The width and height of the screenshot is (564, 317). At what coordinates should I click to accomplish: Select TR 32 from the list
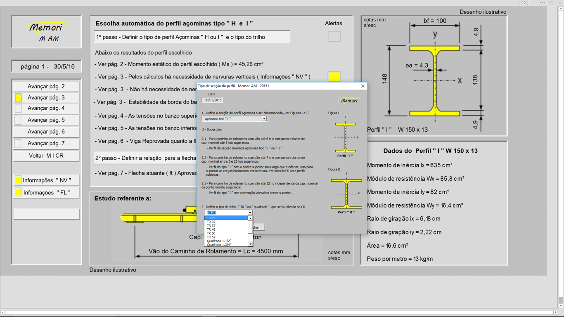coord(226,222)
